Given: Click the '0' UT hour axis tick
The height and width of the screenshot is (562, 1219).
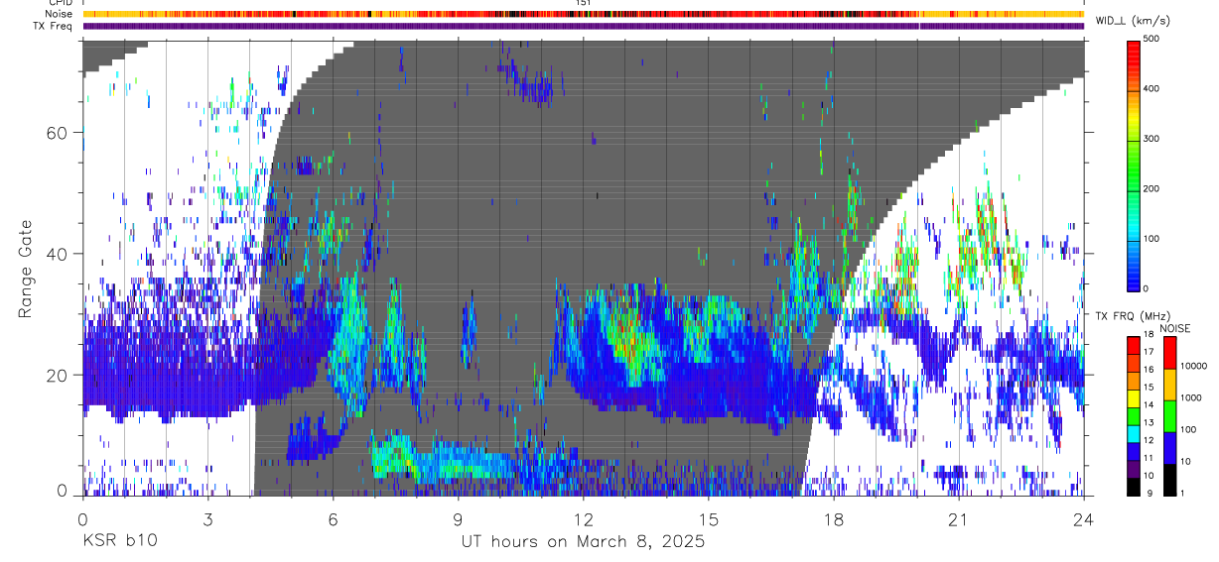Looking at the screenshot, I should pyautogui.click(x=82, y=518).
